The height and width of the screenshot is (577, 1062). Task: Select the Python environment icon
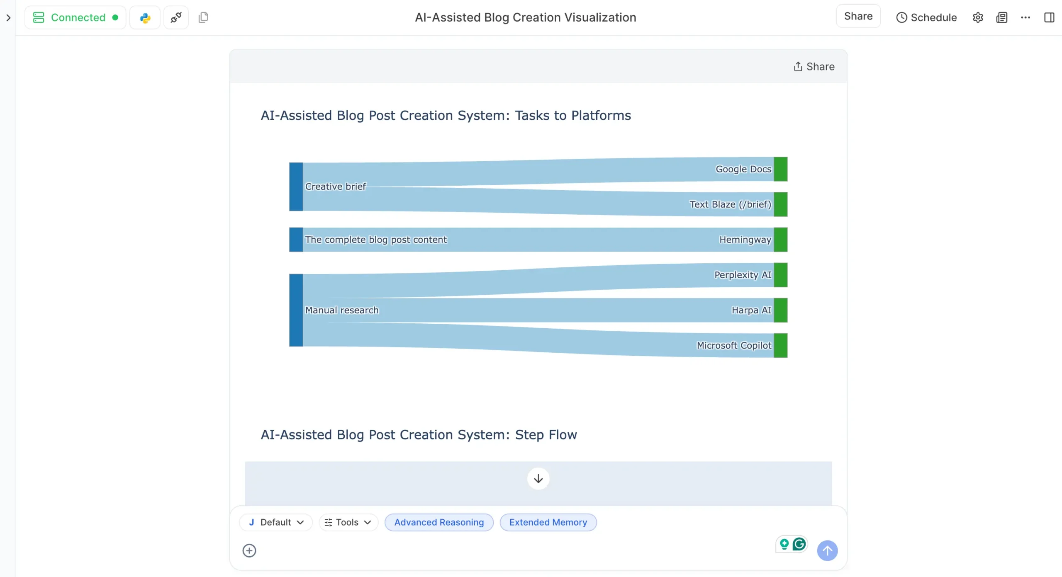[144, 17]
